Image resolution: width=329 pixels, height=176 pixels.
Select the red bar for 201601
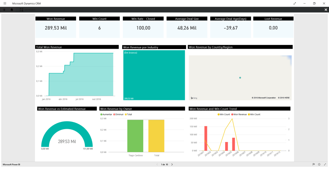click(x=206, y=138)
